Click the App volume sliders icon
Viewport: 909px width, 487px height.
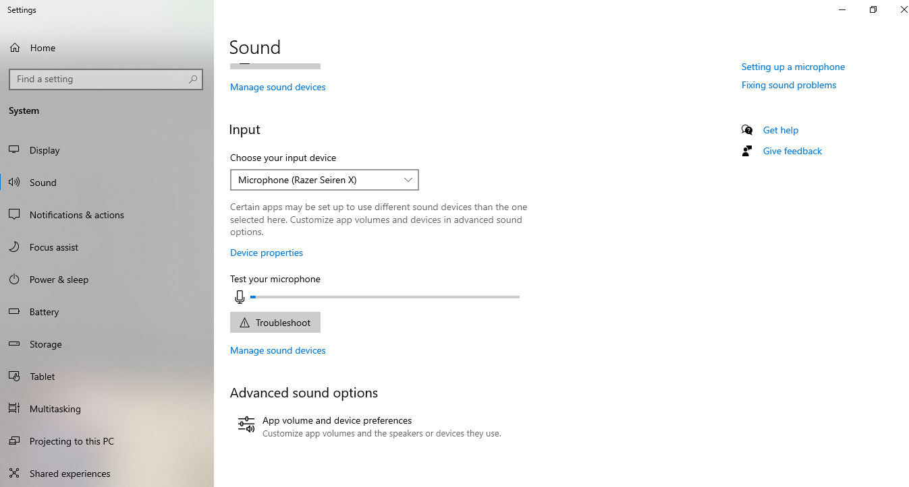tap(246, 424)
